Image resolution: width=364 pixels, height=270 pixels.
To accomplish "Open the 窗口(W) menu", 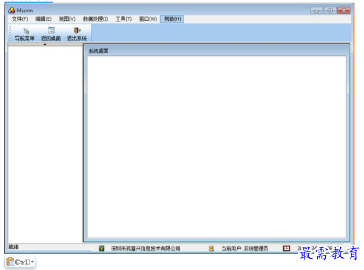I will tap(148, 19).
